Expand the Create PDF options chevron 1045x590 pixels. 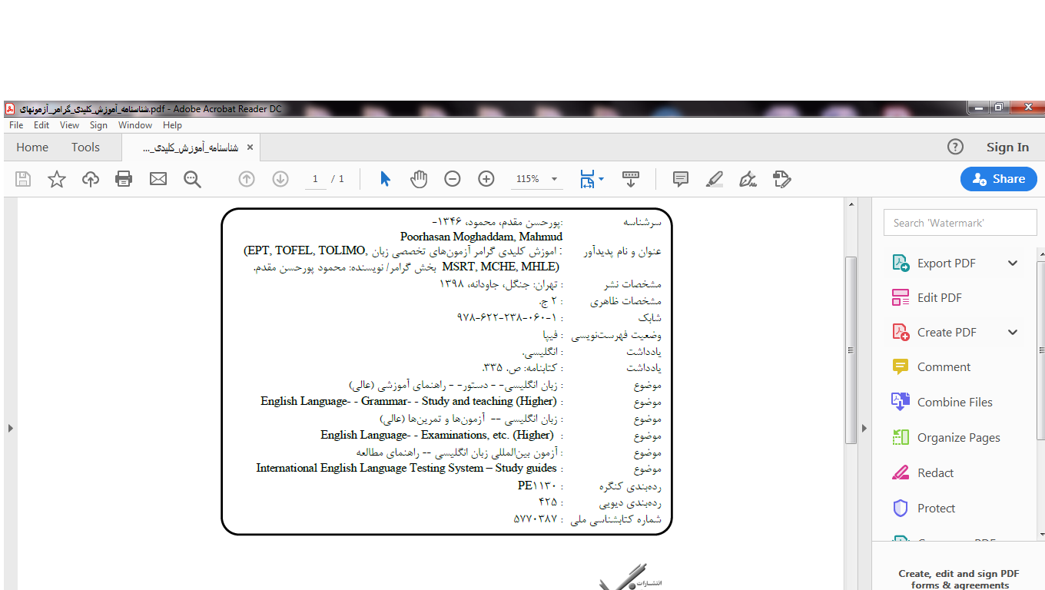pos(1013,332)
